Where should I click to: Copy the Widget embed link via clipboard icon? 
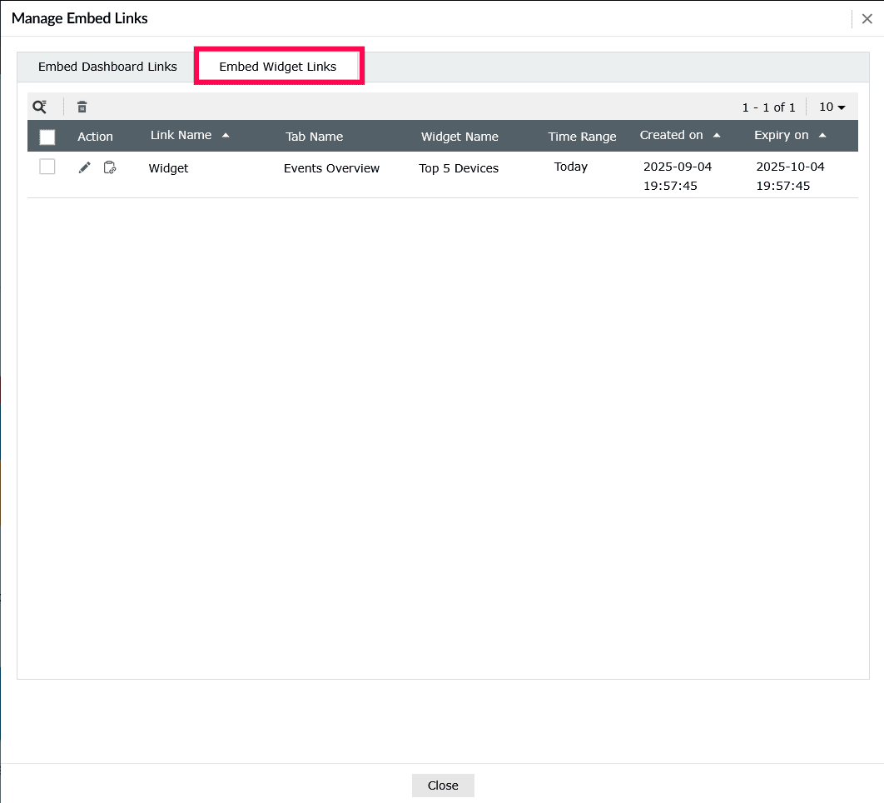pos(109,167)
